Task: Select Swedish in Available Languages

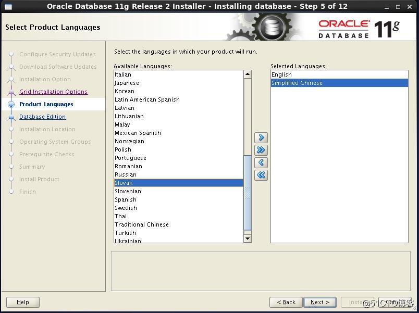Action: coord(179,208)
